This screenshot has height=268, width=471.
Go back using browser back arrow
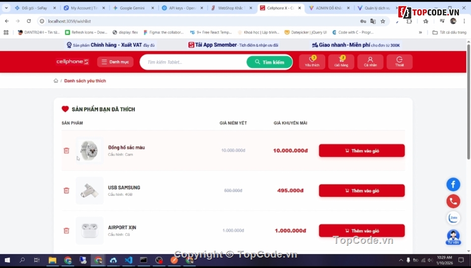(7, 21)
